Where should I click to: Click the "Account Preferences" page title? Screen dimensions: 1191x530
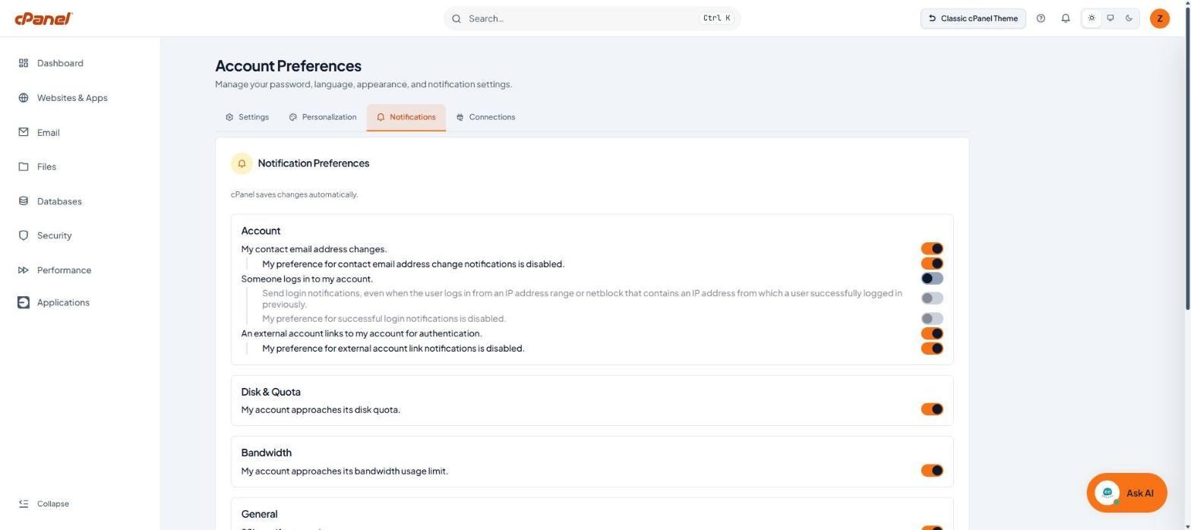tap(289, 66)
